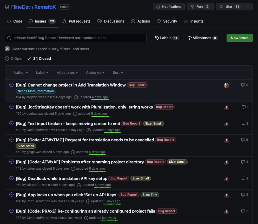Open comments on '.locStringKey' Pluralization issue
The height and width of the screenshot is (224, 258).
coord(245,107)
